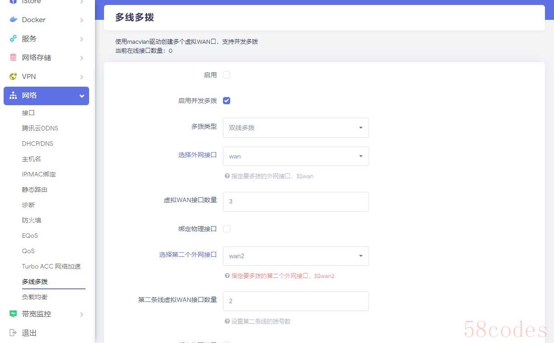
Task: Expand the 网络存储 menu chevron
Action: click(82, 58)
